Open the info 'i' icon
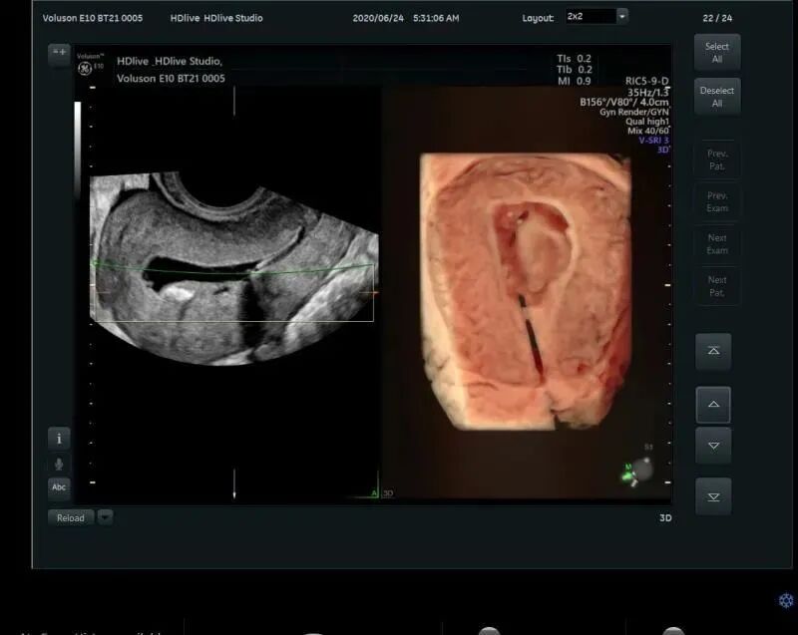 coord(59,439)
